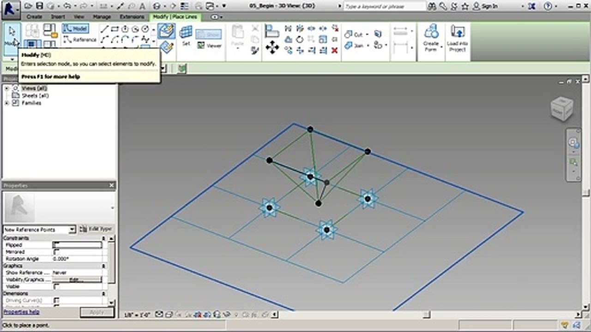The width and height of the screenshot is (591, 332).
Task: Click the red Delete X icon
Action: pyautogui.click(x=335, y=50)
